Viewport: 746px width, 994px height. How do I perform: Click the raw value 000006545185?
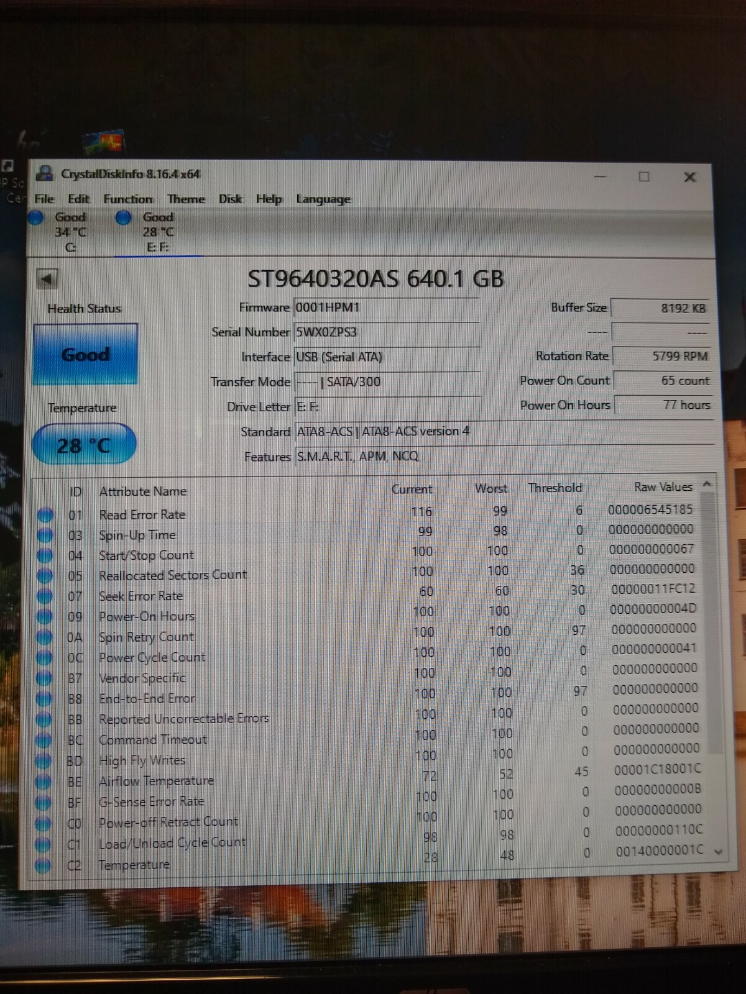[x=650, y=509]
